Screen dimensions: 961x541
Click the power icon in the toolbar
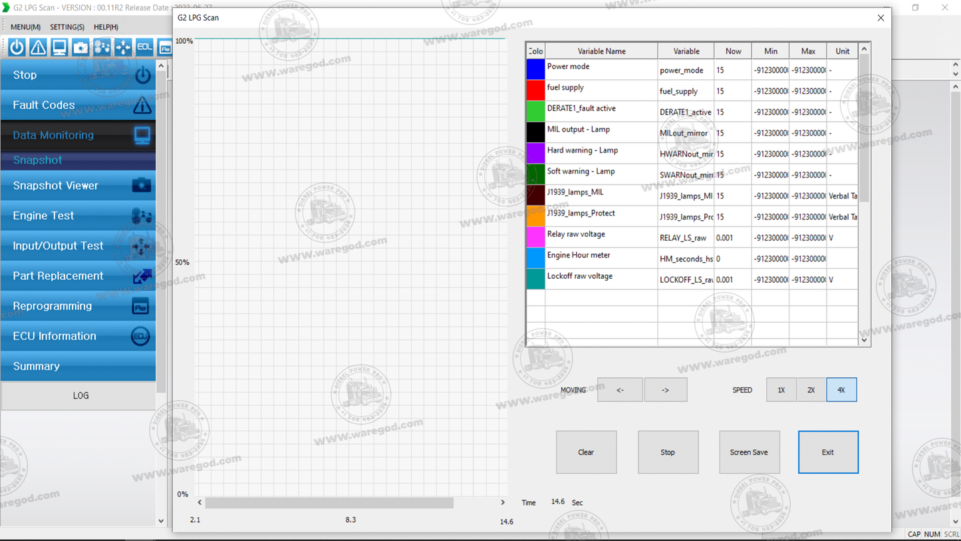pyautogui.click(x=17, y=47)
